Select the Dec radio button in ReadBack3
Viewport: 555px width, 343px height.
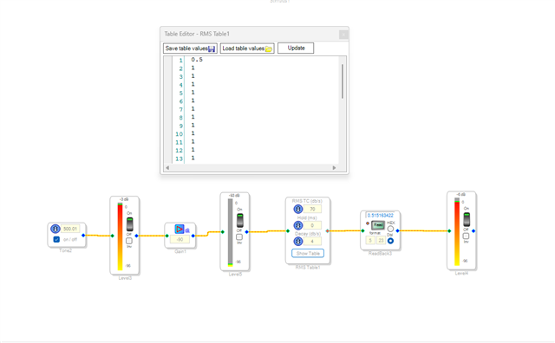pos(390,241)
